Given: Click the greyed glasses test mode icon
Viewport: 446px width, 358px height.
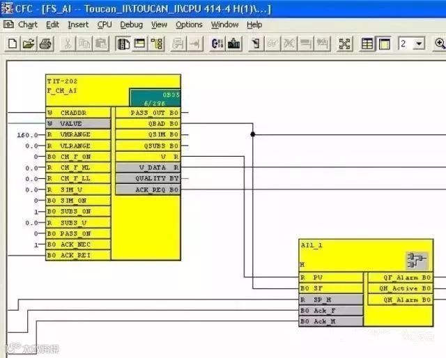Looking at the screenshot, I should (x=272, y=44).
